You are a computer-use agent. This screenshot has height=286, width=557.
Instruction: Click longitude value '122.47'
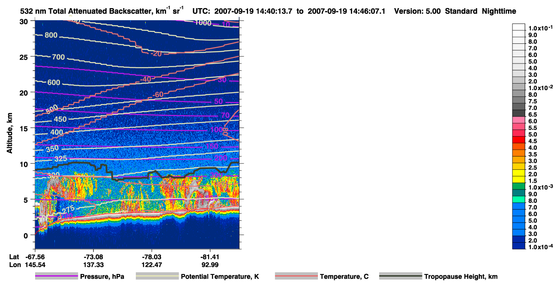point(152,265)
